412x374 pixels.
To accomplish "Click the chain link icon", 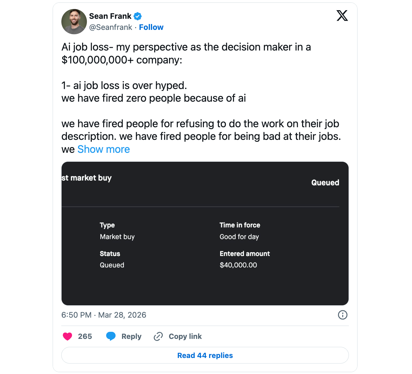I will tap(158, 336).
